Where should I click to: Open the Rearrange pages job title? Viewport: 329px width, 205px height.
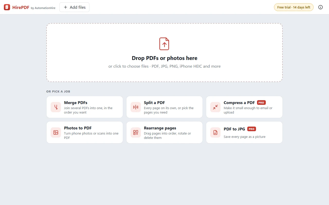point(160,128)
